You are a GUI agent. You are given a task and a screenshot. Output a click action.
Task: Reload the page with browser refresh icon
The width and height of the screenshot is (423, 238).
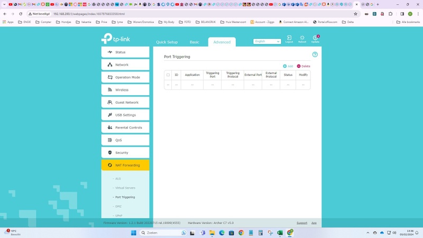pyautogui.click(x=21, y=14)
